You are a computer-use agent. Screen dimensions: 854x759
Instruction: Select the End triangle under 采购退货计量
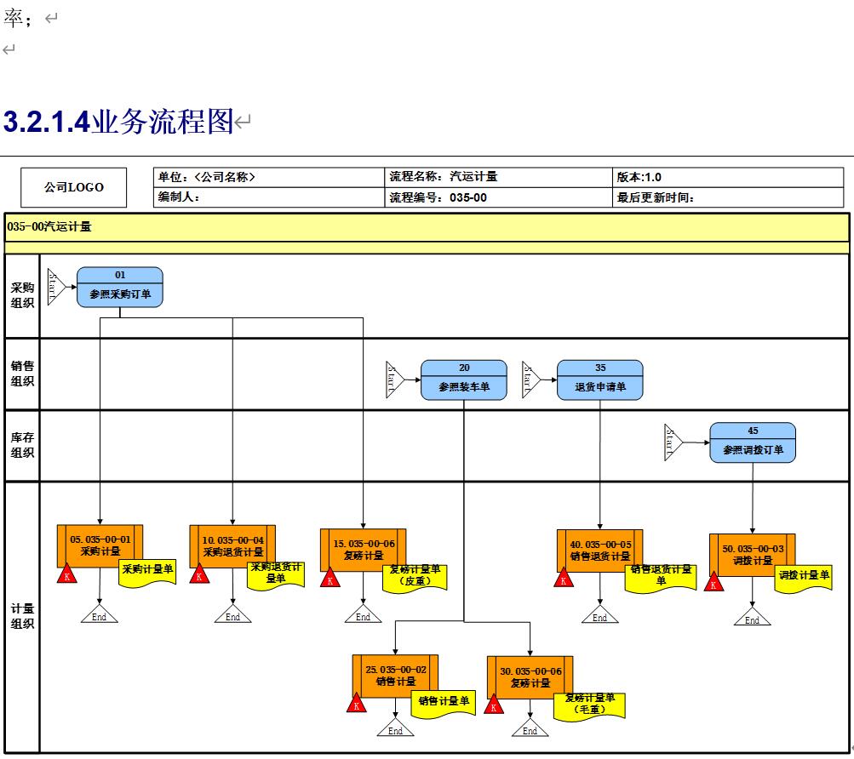[232, 615]
